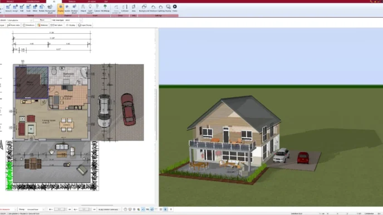Toggle the highlighted Display shadows button
The height and width of the screenshot is (215, 383).
61,8
